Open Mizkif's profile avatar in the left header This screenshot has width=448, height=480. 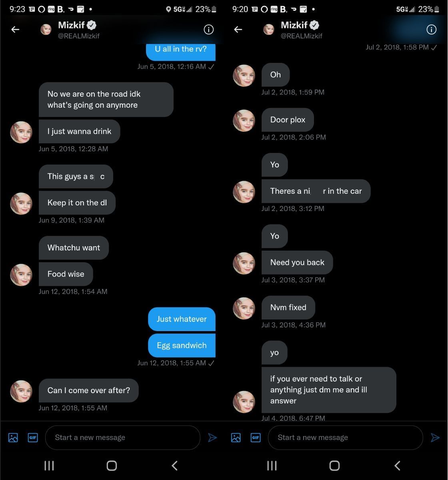click(x=46, y=29)
